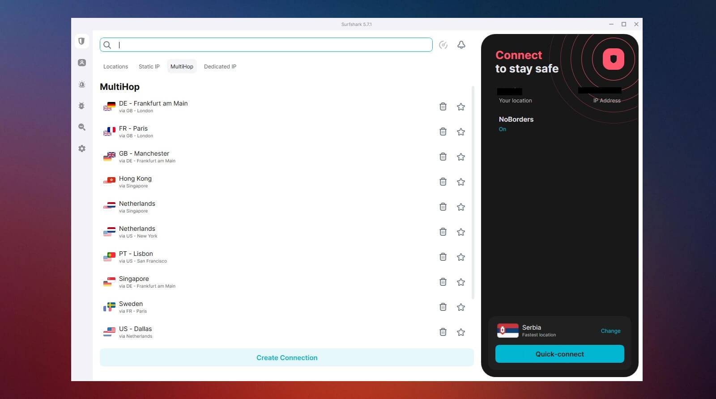
Task: Open the Alternative ID person icon in sidebar
Action: point(81,63)
